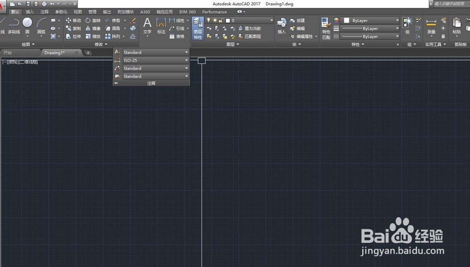Screen dimensions: 470x267
Task: Open the ISO-25 dimension style dropdown
Action: 156,60
